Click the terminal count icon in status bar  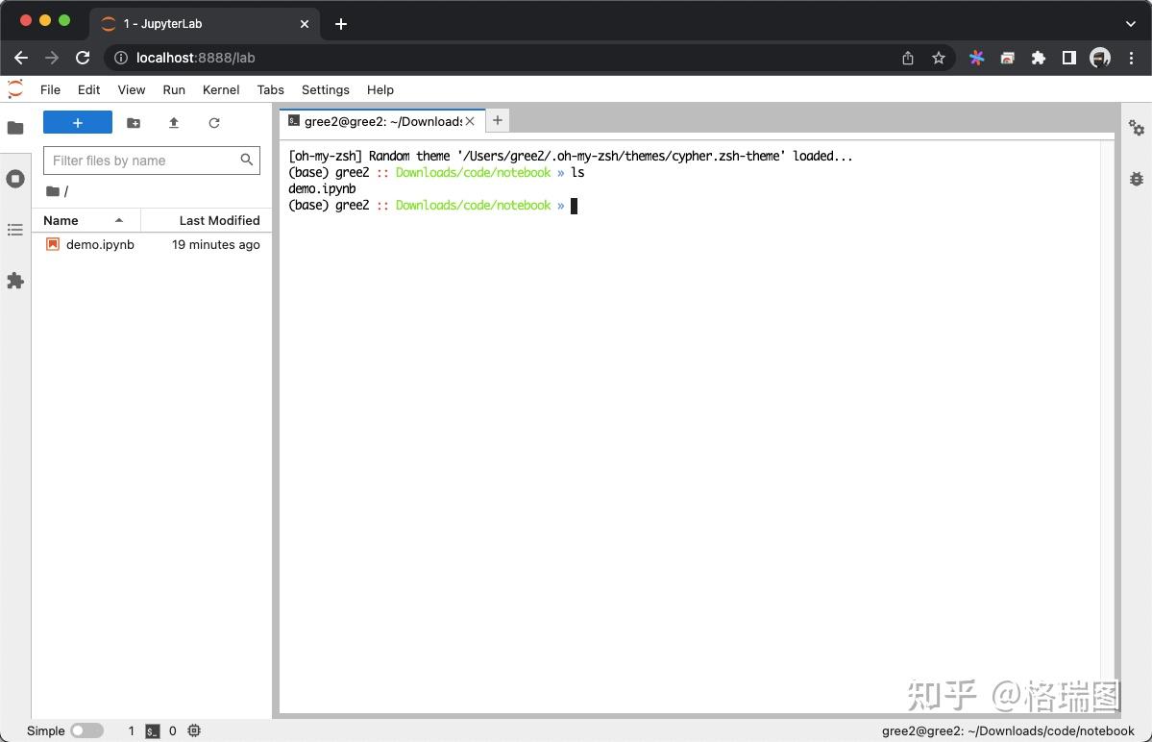point(152,731)
